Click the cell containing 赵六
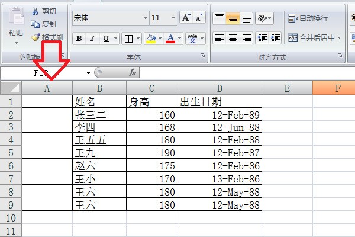The width and height of the screenshot is (355, 237). pyautogui.click(x=99, y=165)
